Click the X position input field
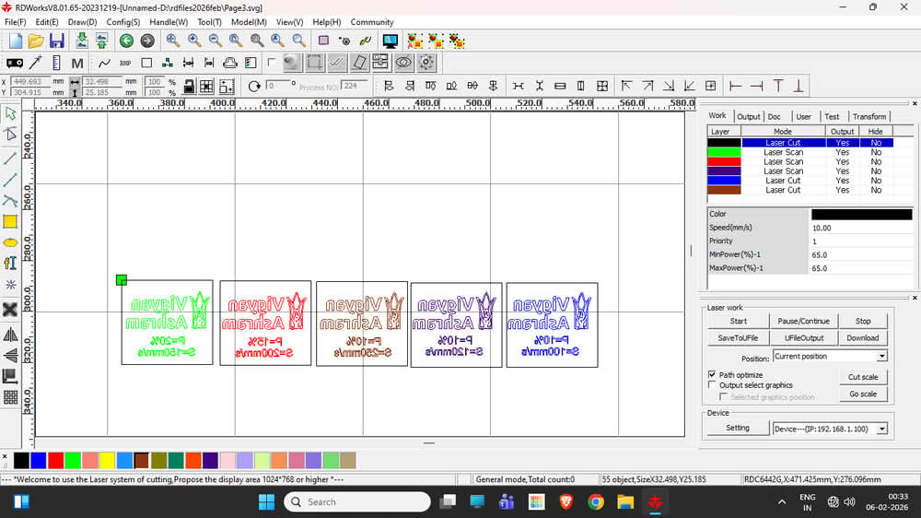Image resolution: width=921 pixels, height=518 pixels. (29, 82)
